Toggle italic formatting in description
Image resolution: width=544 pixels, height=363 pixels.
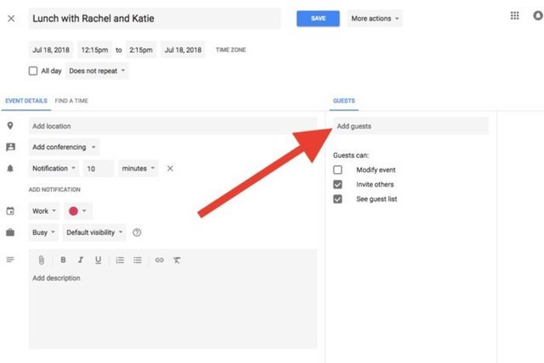tap(80, 261)
